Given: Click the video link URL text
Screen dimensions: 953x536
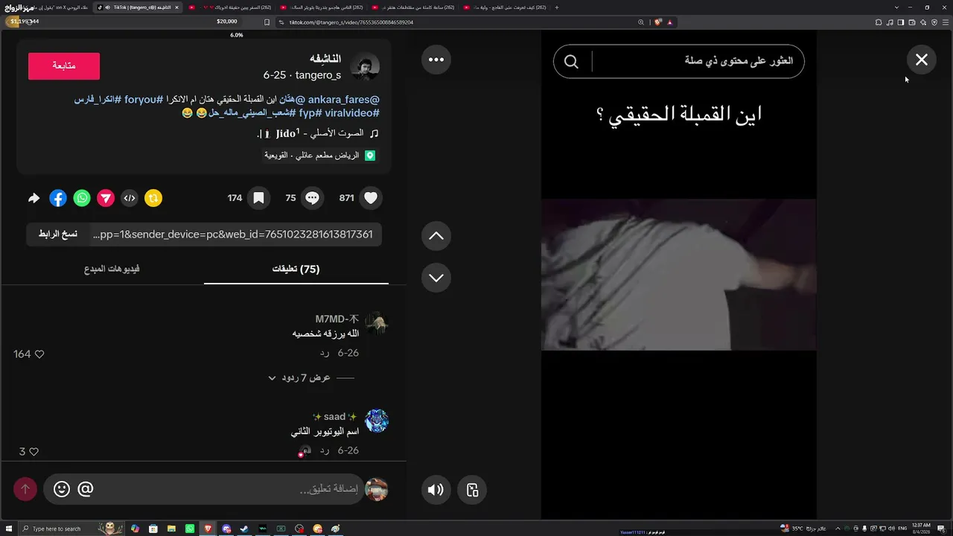Looking at the screenshot, I should point(232,234).
